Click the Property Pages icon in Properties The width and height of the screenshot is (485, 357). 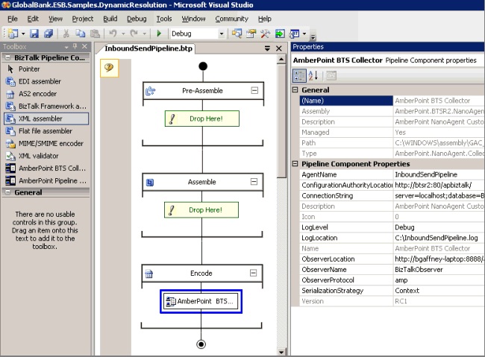coord(331,75)
